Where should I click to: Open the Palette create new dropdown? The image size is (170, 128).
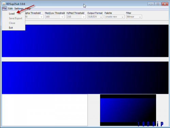tap(114, 17)
